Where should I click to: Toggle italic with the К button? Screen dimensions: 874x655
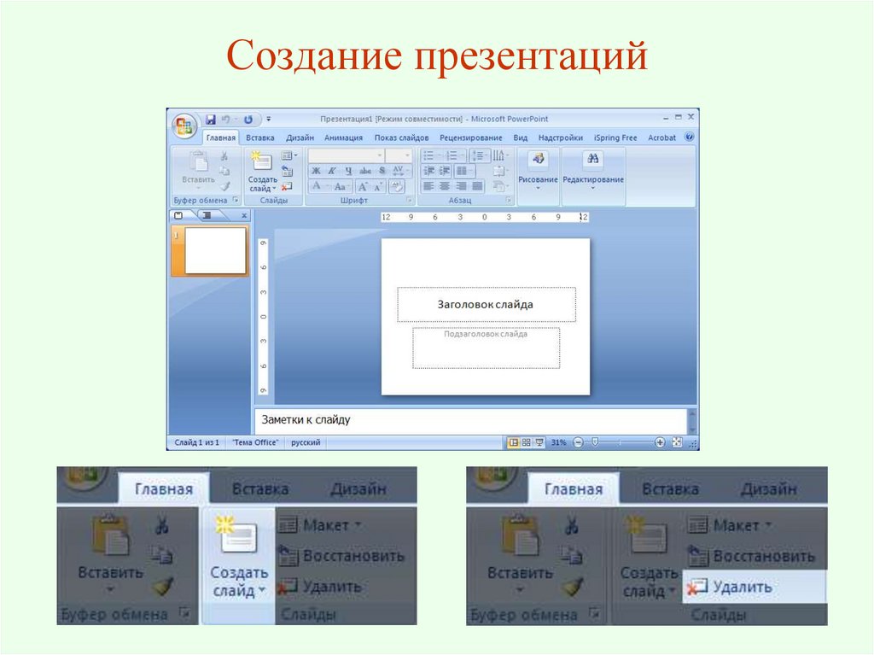332,171
